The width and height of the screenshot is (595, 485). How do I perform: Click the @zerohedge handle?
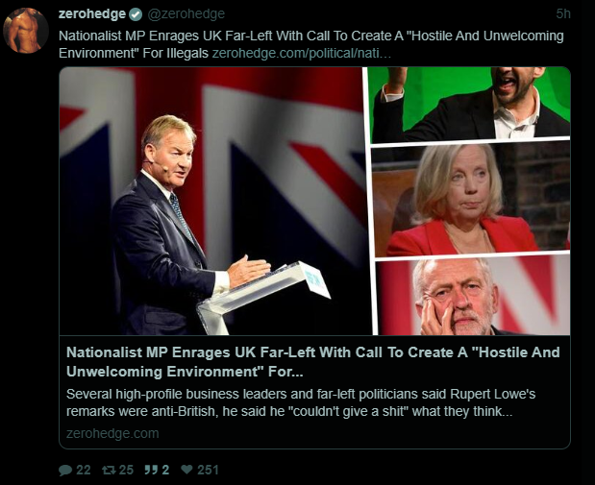[x=186, y=14]
